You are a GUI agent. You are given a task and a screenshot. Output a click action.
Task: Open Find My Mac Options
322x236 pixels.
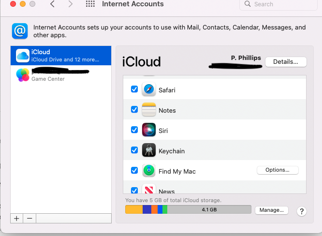(278, 170)
